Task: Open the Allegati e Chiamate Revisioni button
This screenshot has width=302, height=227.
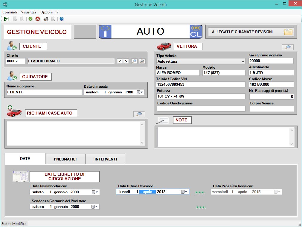Action: coord(251,32)
